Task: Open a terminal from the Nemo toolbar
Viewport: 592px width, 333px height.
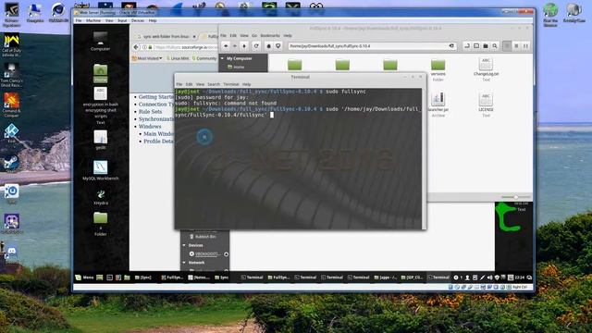Action: pyautogui.click(x=476, y=46)
